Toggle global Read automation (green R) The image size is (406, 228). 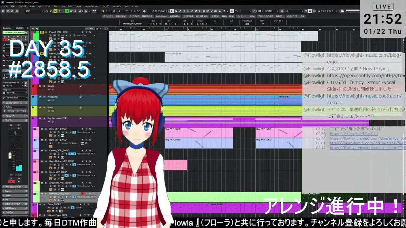coord(67,11)
